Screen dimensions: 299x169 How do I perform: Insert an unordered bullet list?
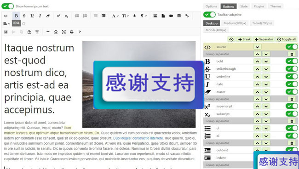(77, 16)
